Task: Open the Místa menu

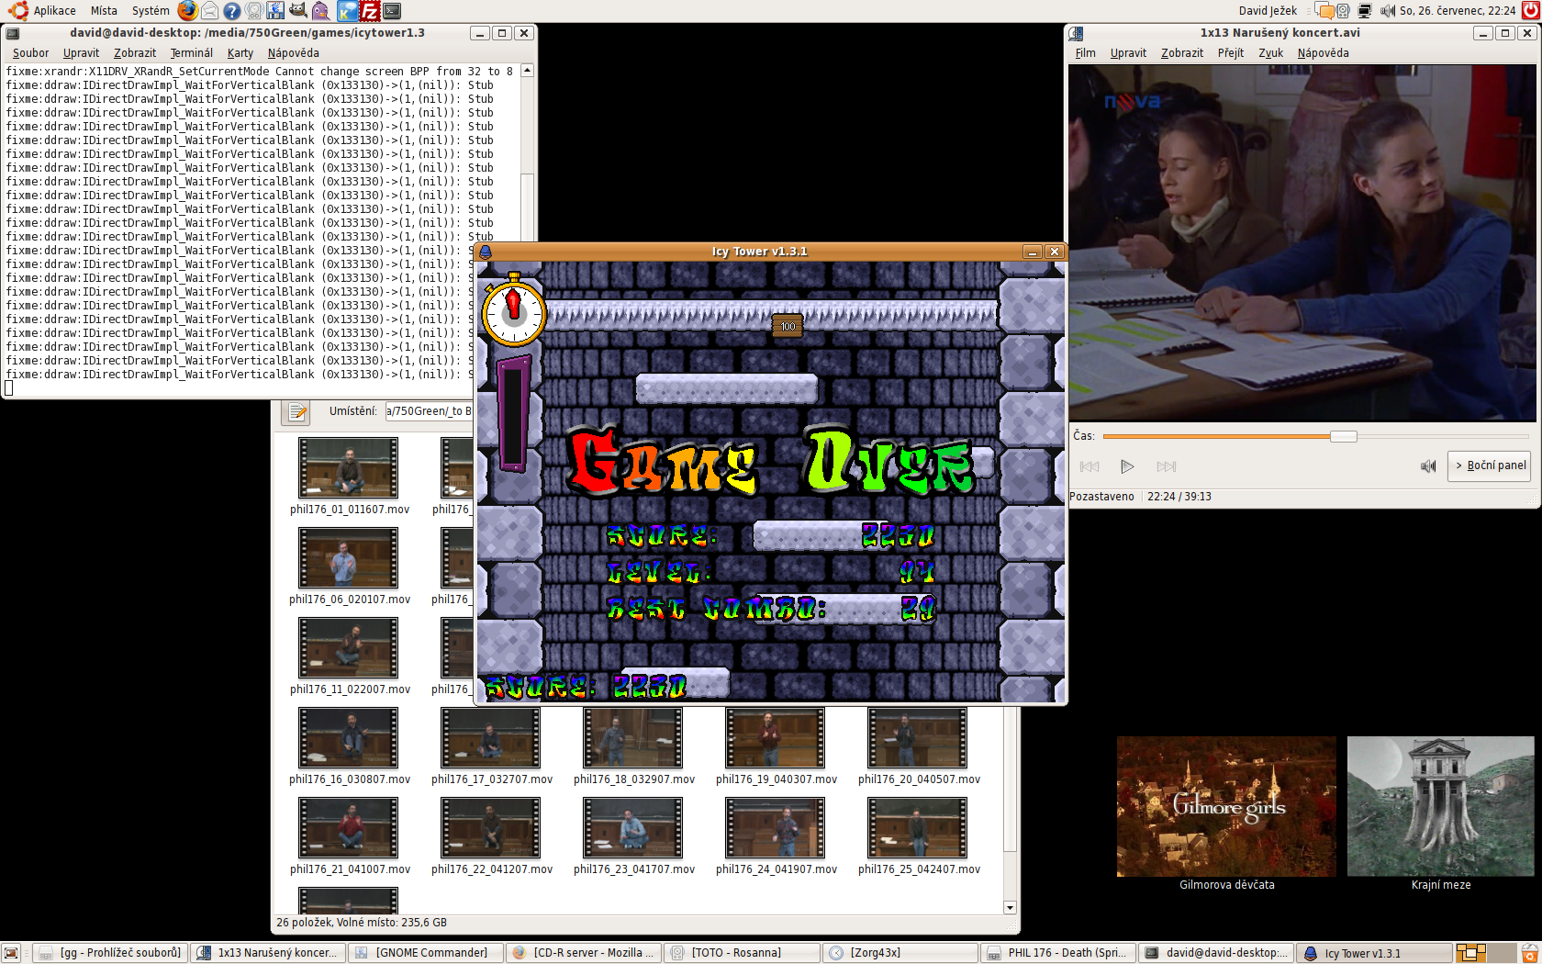Action: (104, 11)
